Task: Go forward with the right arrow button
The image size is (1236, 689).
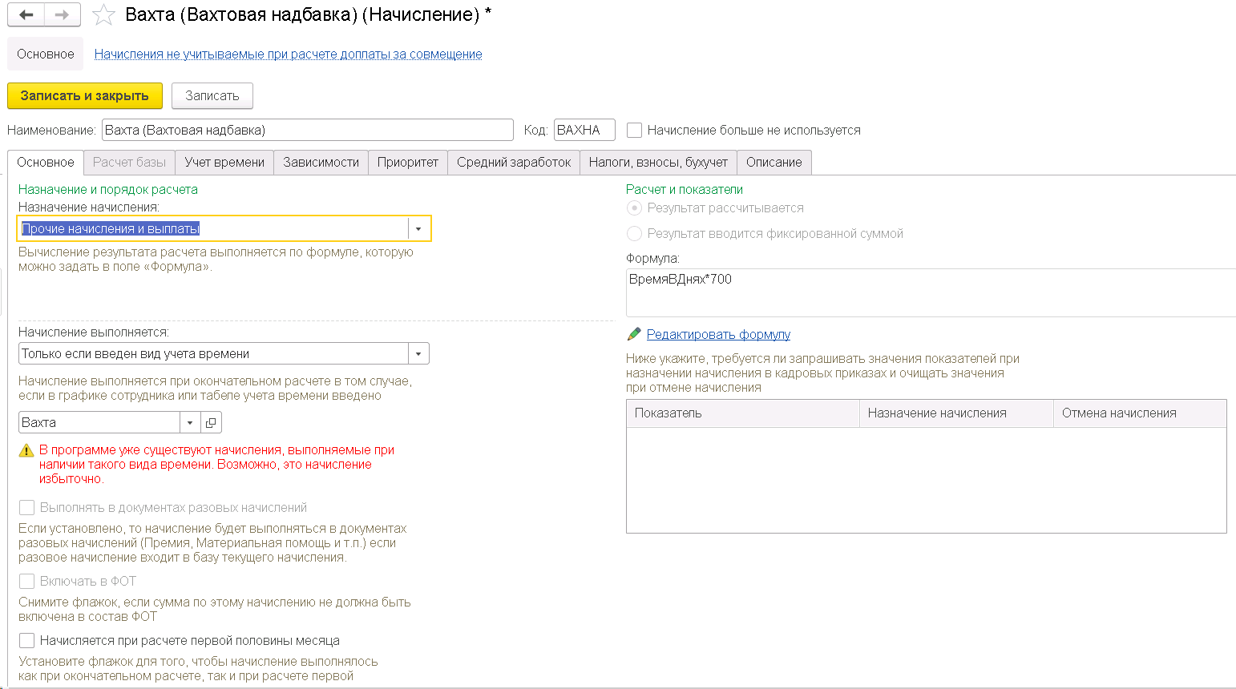Action: 62,15
